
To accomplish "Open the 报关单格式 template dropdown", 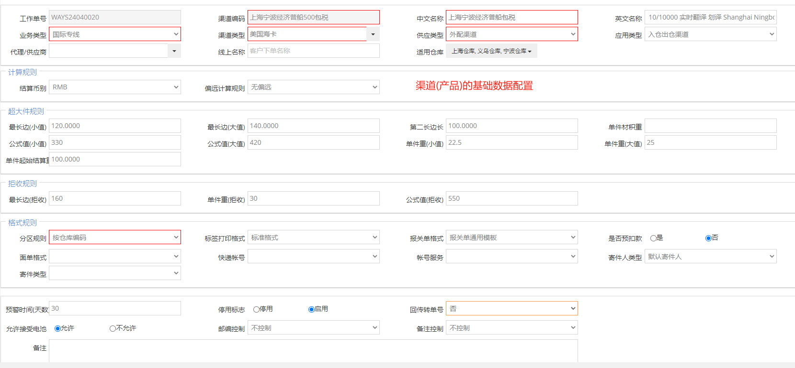I will (x=511, y=238).
